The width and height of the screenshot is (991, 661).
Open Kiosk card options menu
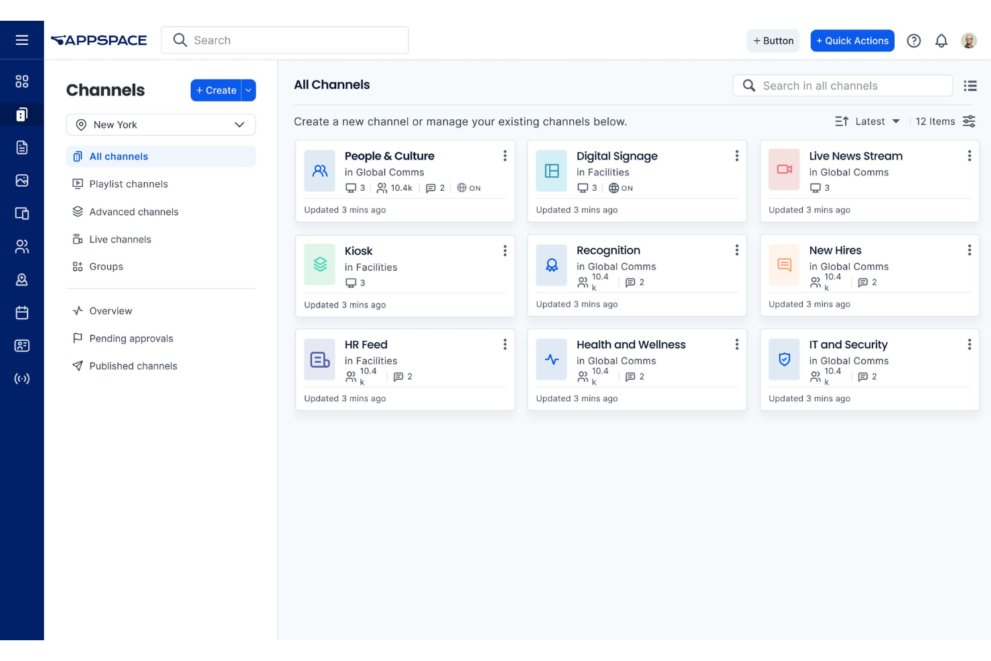coord(505,250)
